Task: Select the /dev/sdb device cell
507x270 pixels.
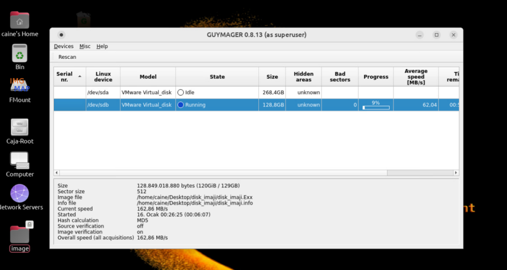Action: coord(103,105)
